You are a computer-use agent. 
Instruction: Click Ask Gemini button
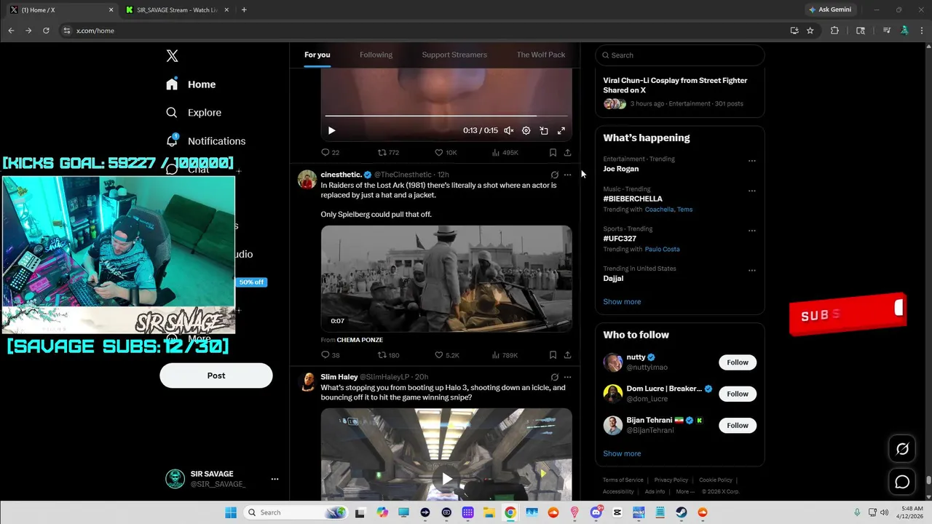(830, 9)
